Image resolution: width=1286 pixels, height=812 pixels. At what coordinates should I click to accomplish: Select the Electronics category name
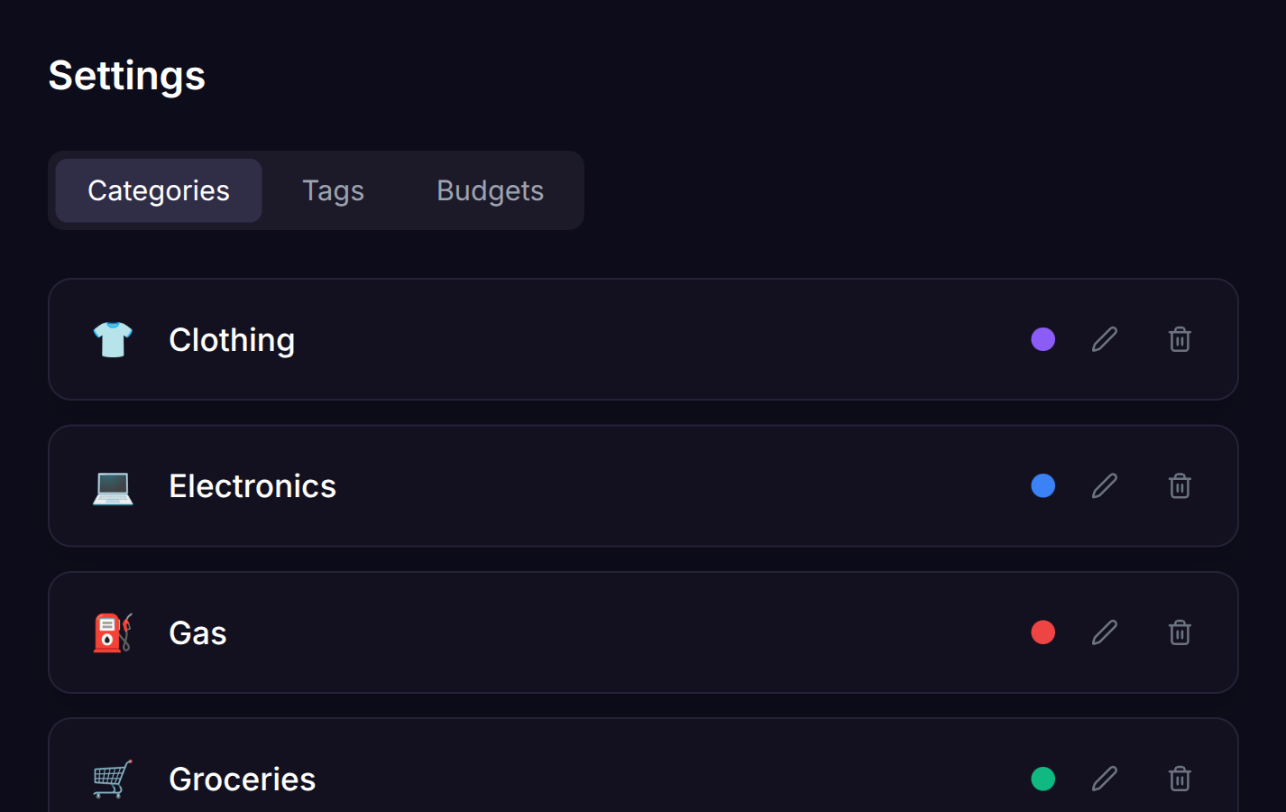[253, 486]
